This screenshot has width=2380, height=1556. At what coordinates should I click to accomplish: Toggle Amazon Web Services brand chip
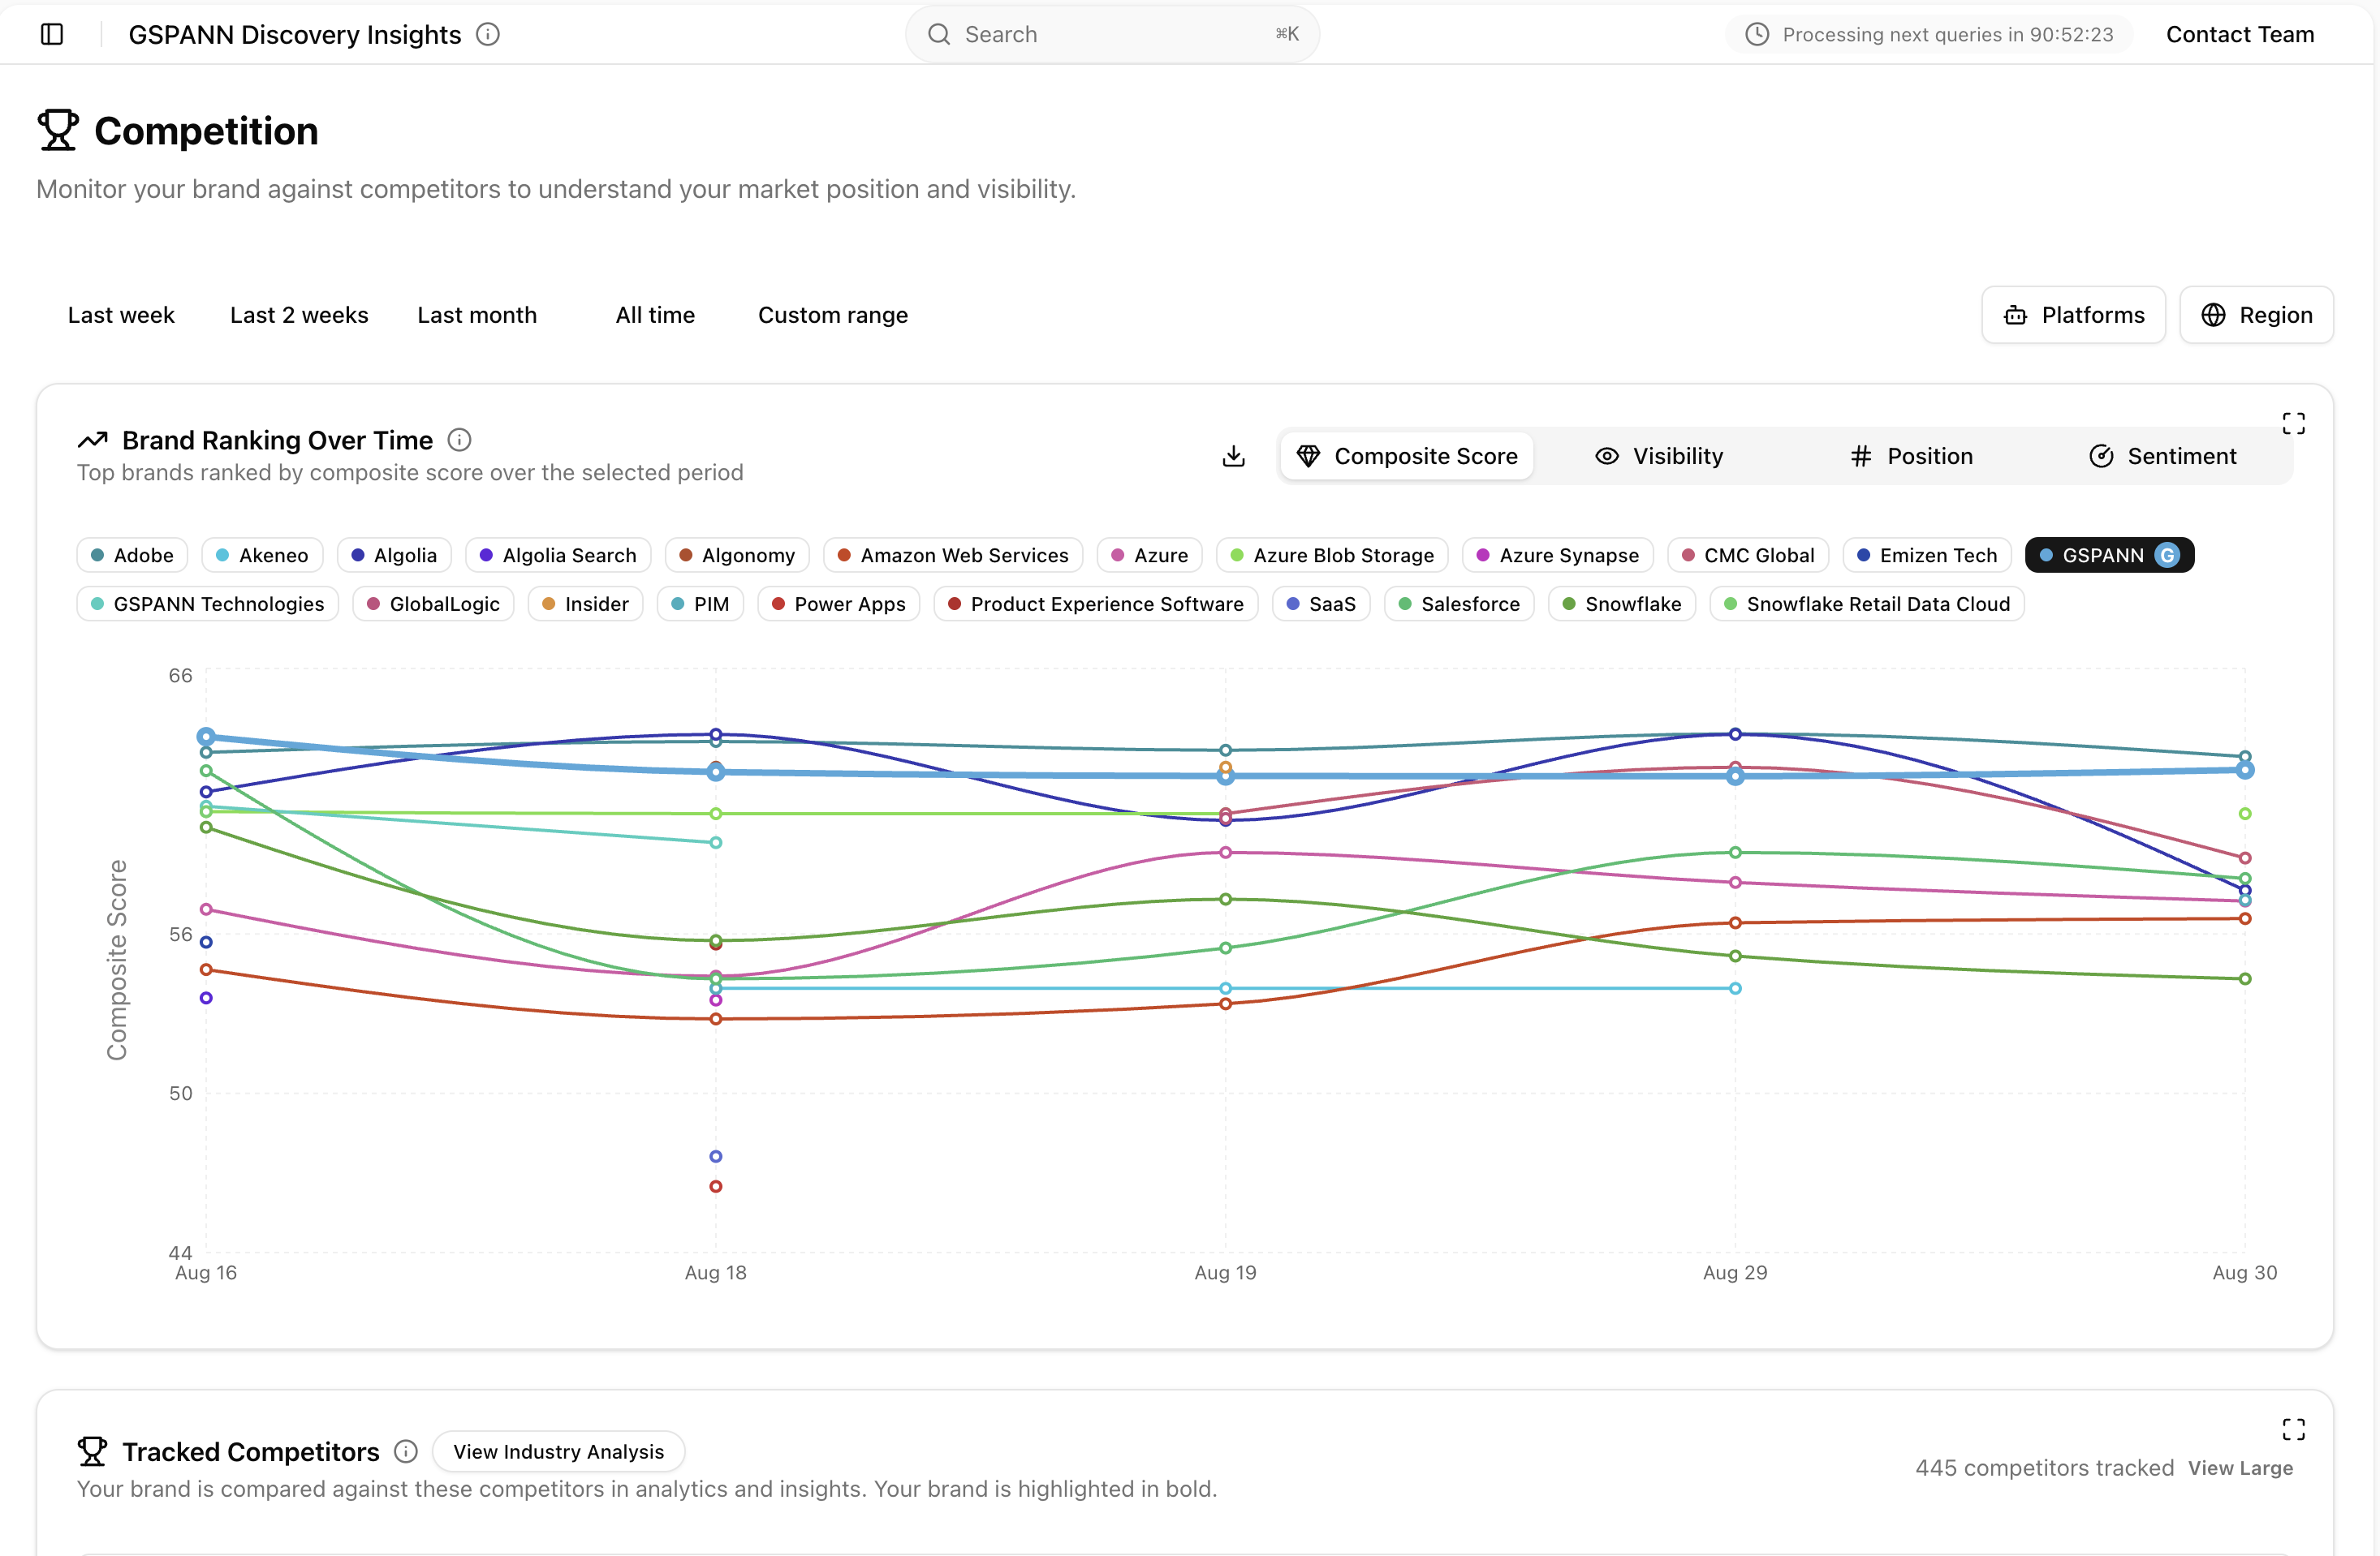point(953,556)
